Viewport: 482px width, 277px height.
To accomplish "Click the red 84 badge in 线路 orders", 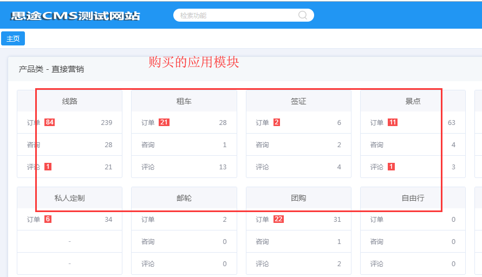I will pyautogui.click(x=50, y=123).
